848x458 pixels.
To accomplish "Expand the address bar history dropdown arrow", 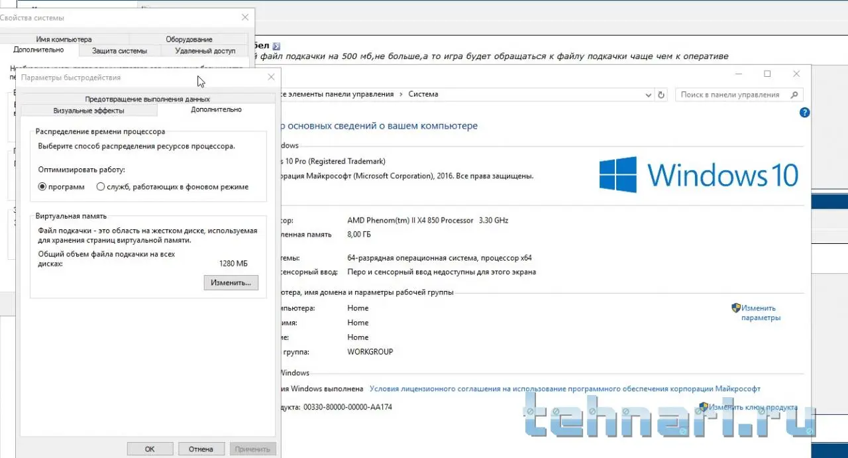I will pyautogui.click(x=649, y=95).
